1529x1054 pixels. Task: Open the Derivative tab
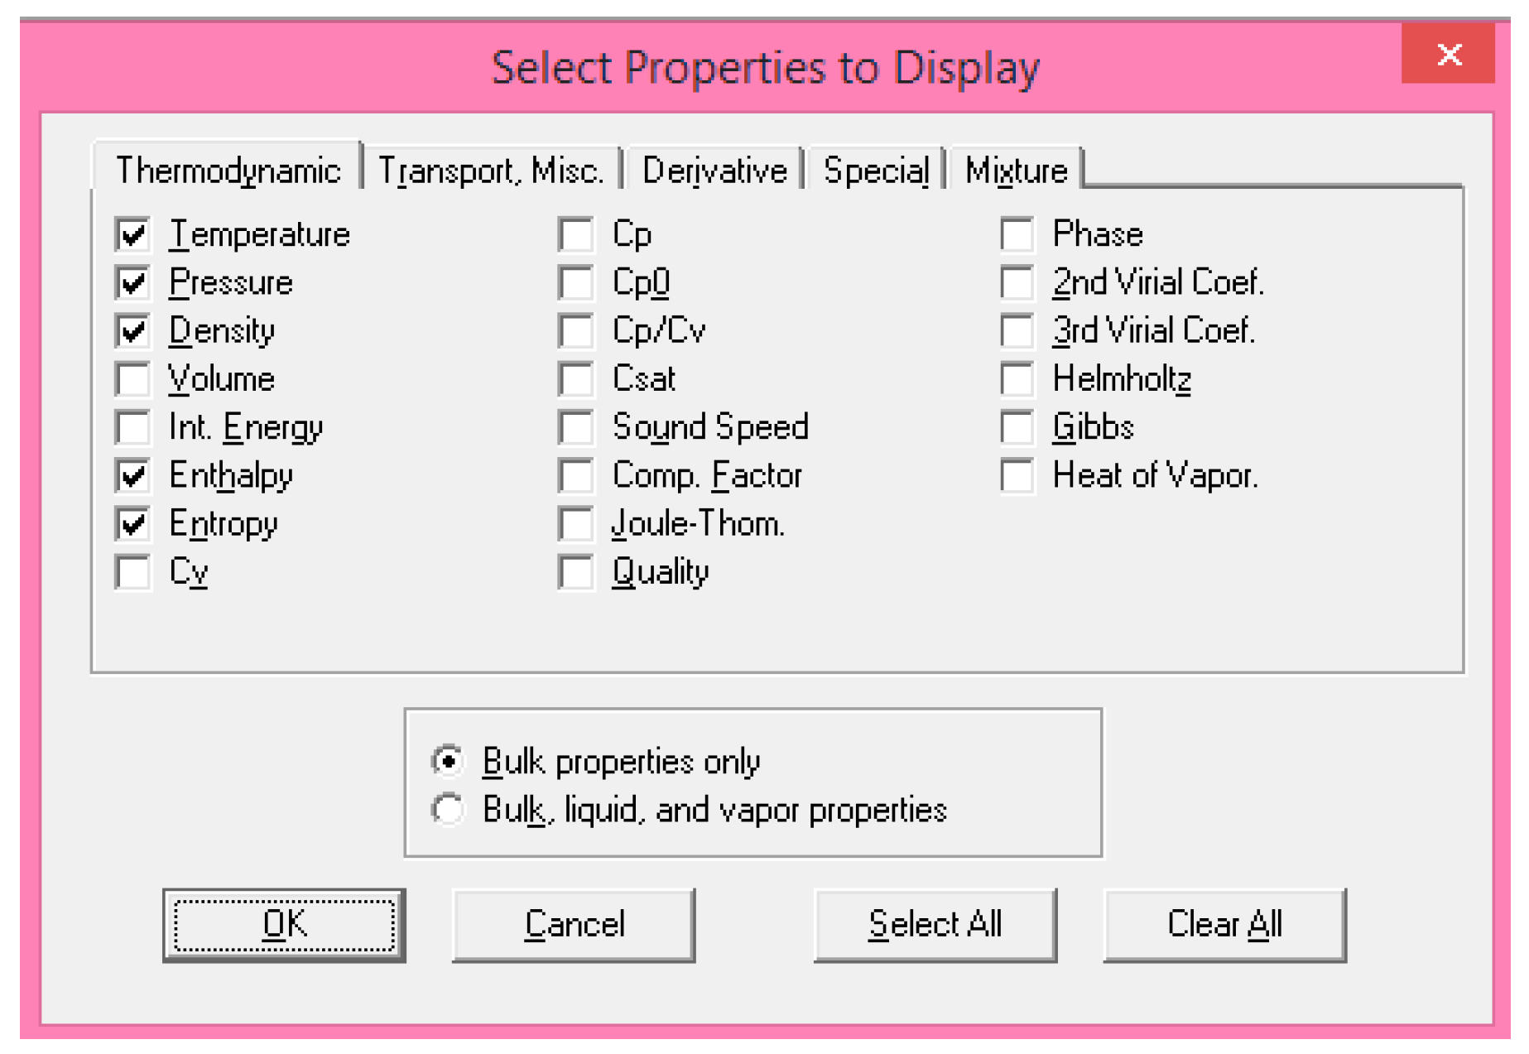click(x=714, y=171)
